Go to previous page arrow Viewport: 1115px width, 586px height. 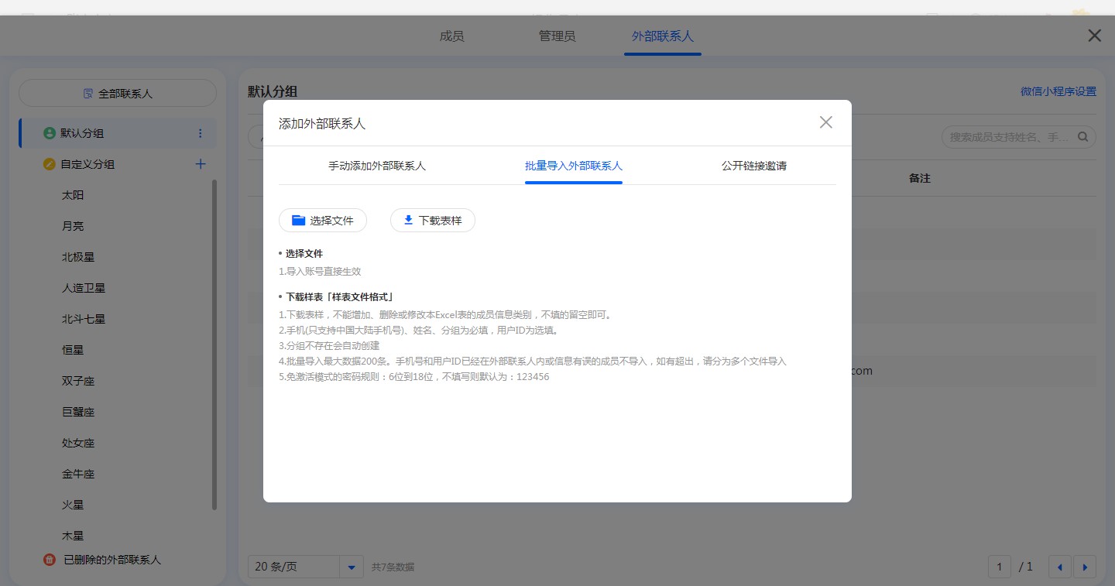pyautogui.click(x=1059, y=567)
